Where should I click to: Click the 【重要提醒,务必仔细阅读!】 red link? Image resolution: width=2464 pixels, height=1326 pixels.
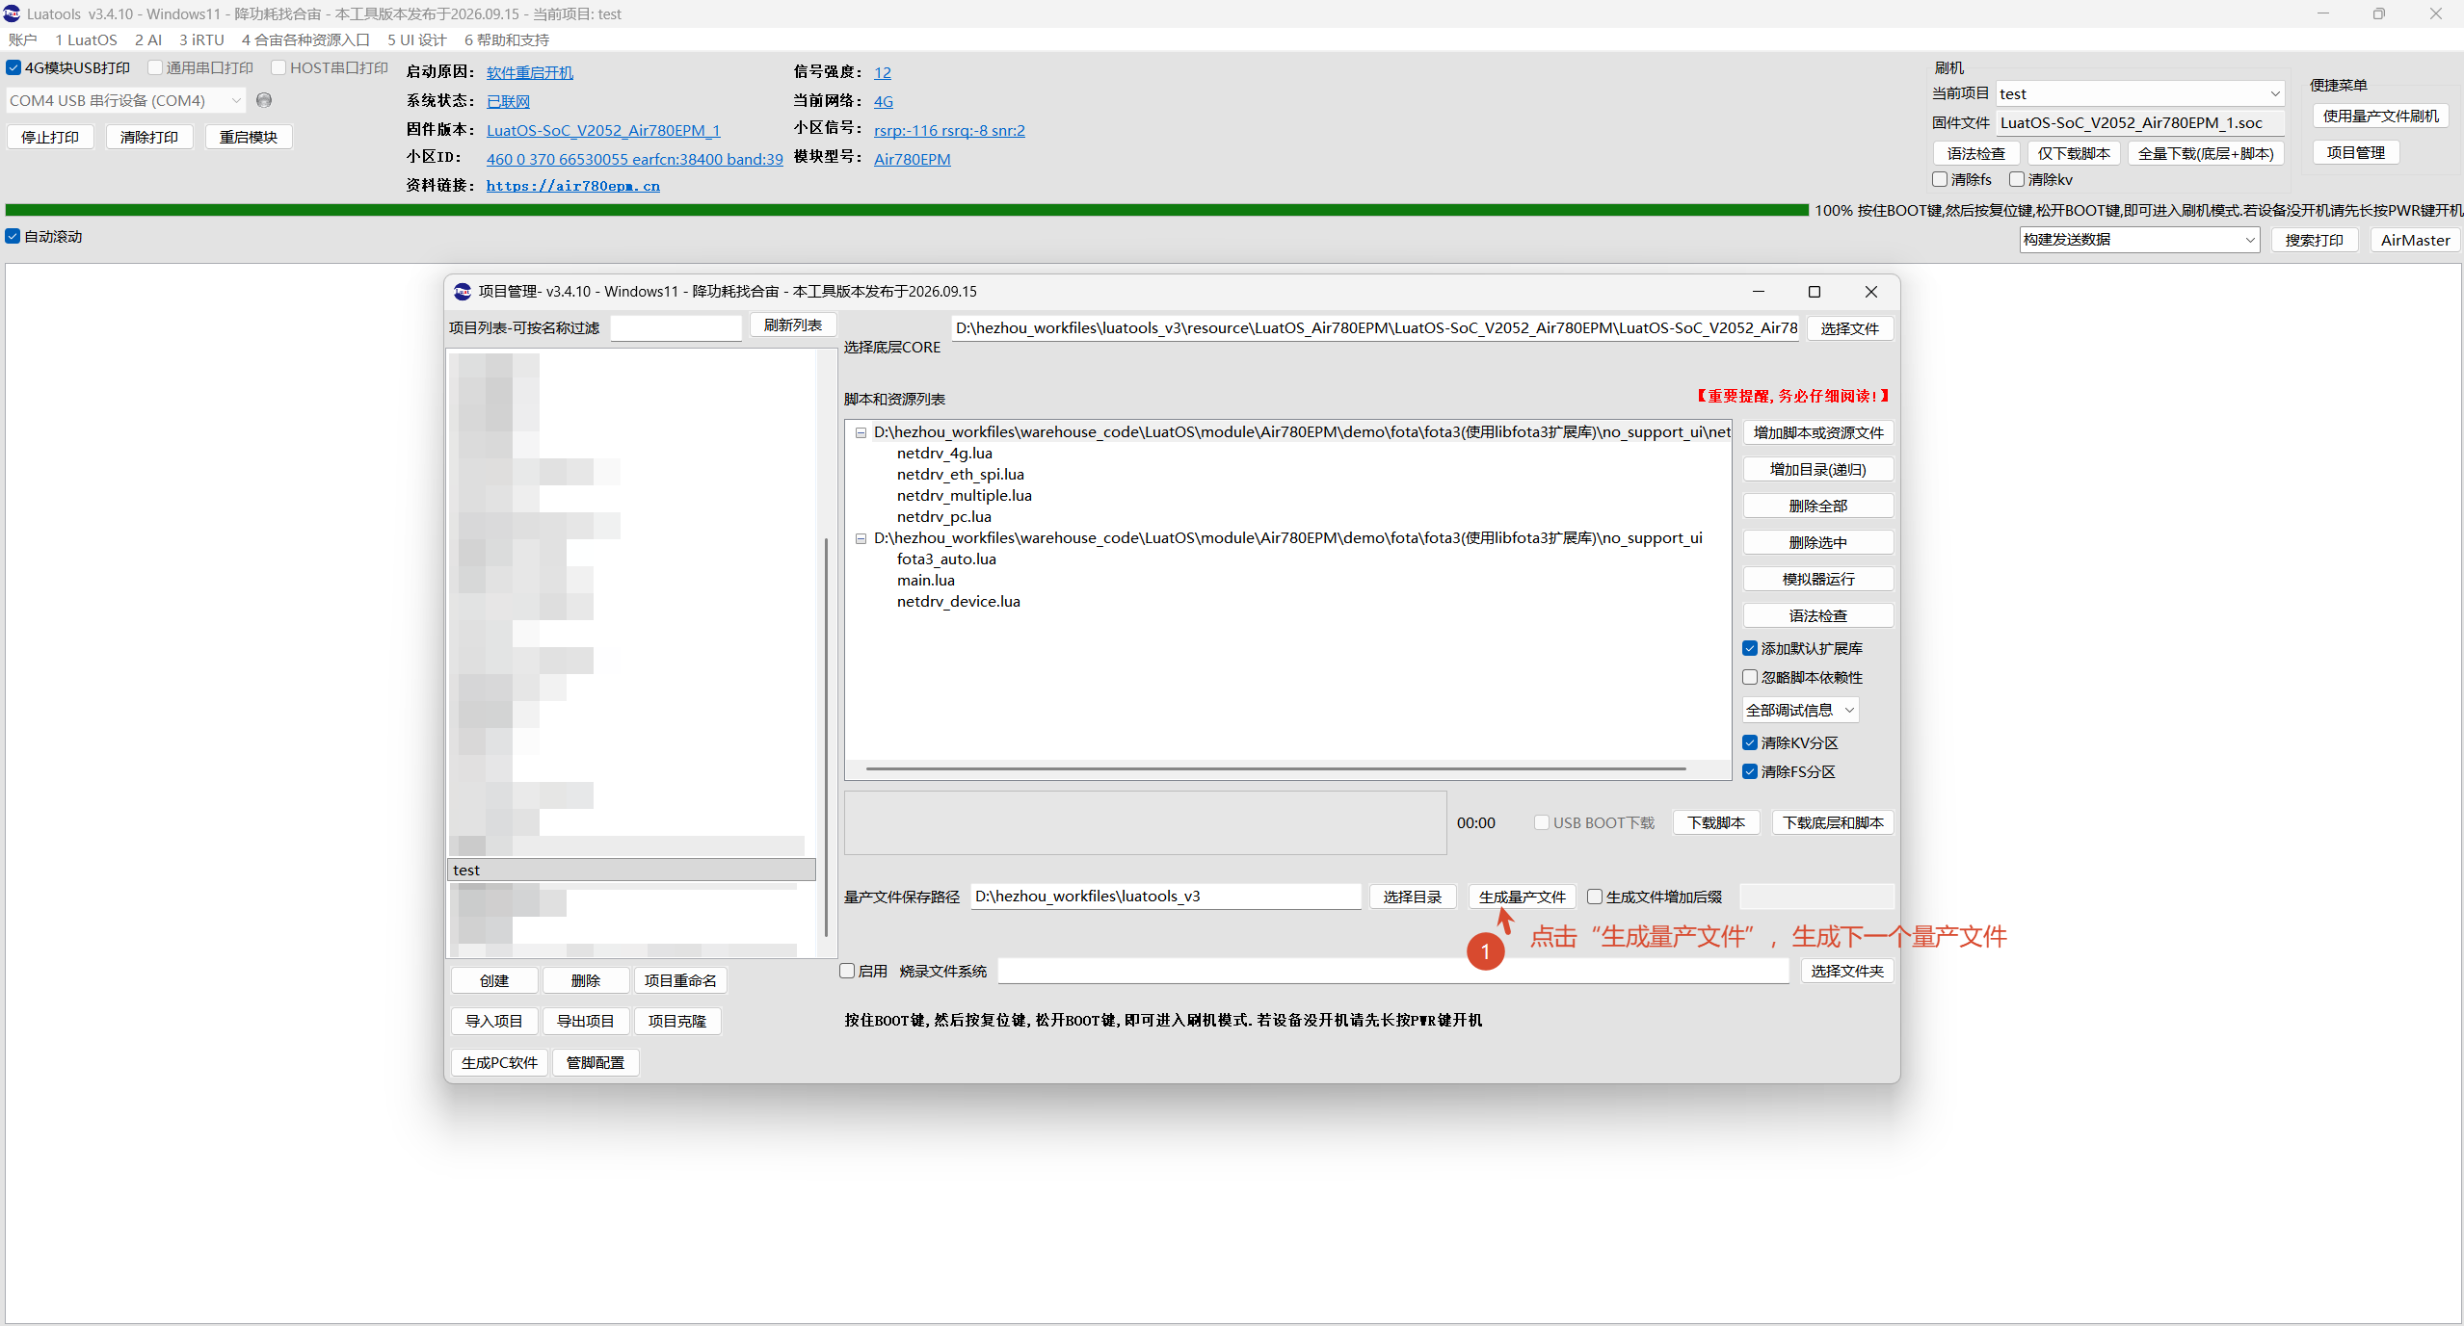pyautogui.click(x=1793, y=396)
